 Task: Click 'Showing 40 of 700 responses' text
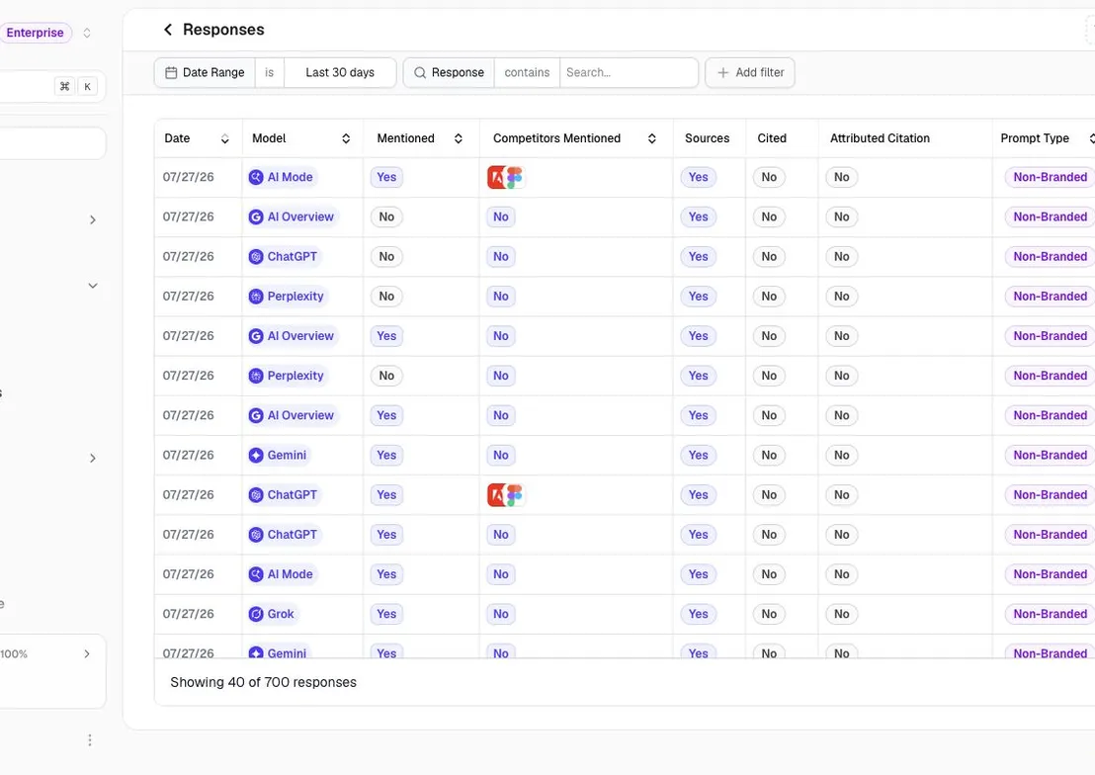263,683
